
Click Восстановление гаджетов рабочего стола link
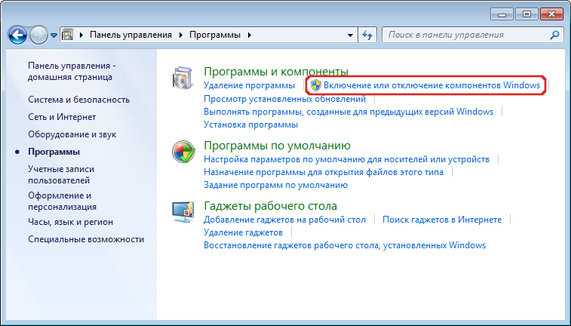[x=345, y=245]
